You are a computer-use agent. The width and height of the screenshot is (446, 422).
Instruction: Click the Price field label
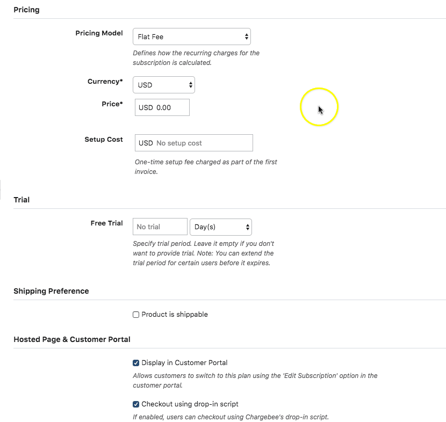[x=112, y=104]
